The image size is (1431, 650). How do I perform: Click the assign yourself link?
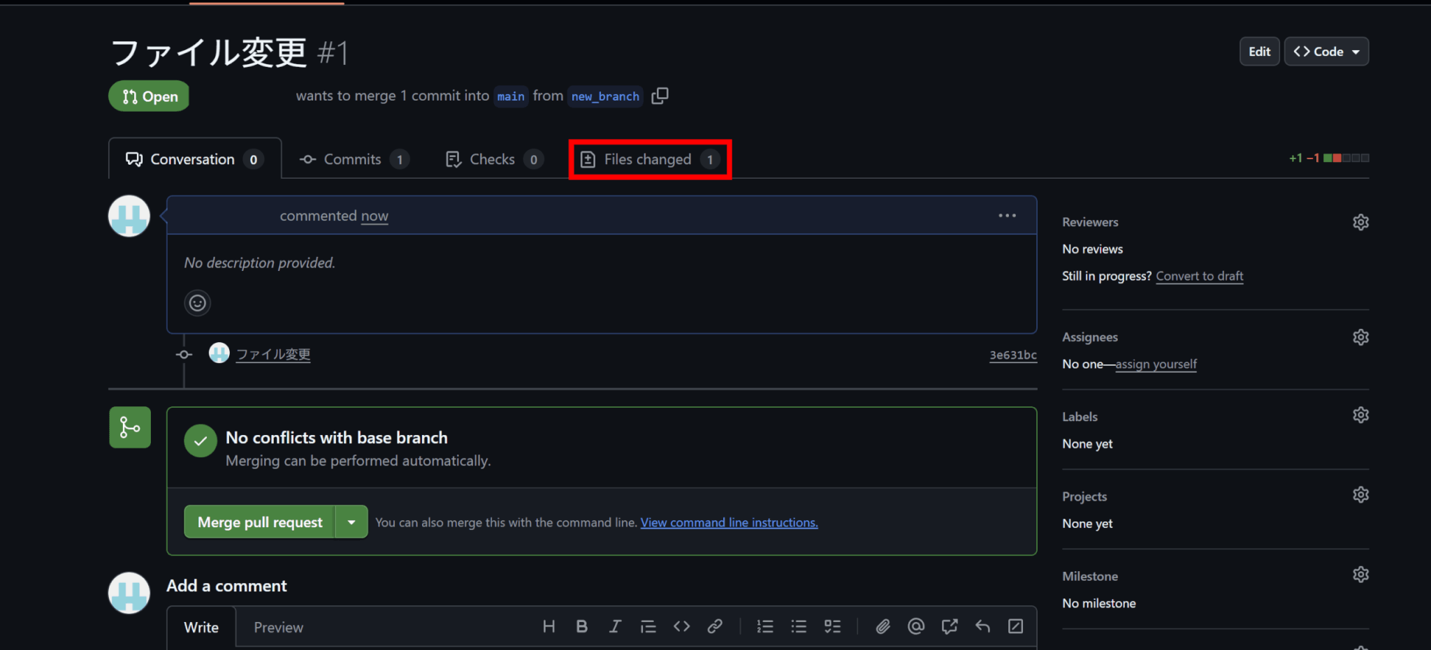point(1156,364)
